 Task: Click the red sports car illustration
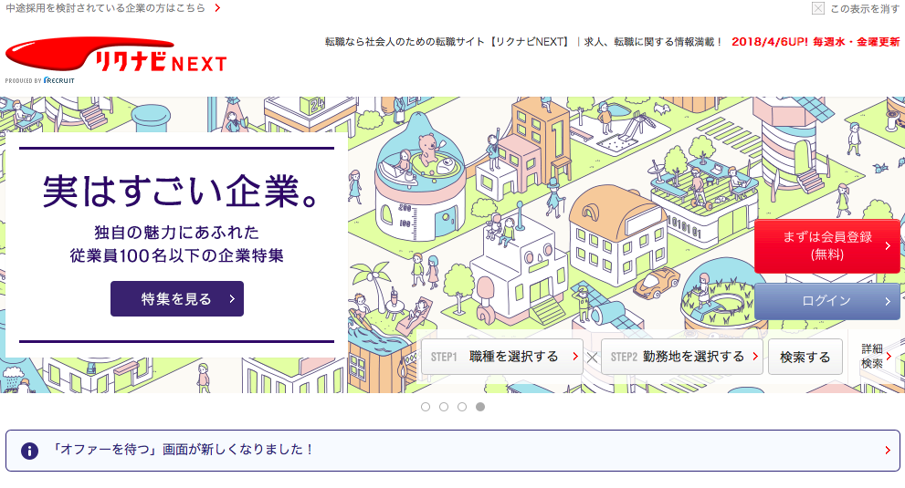(x=657, y=282)
